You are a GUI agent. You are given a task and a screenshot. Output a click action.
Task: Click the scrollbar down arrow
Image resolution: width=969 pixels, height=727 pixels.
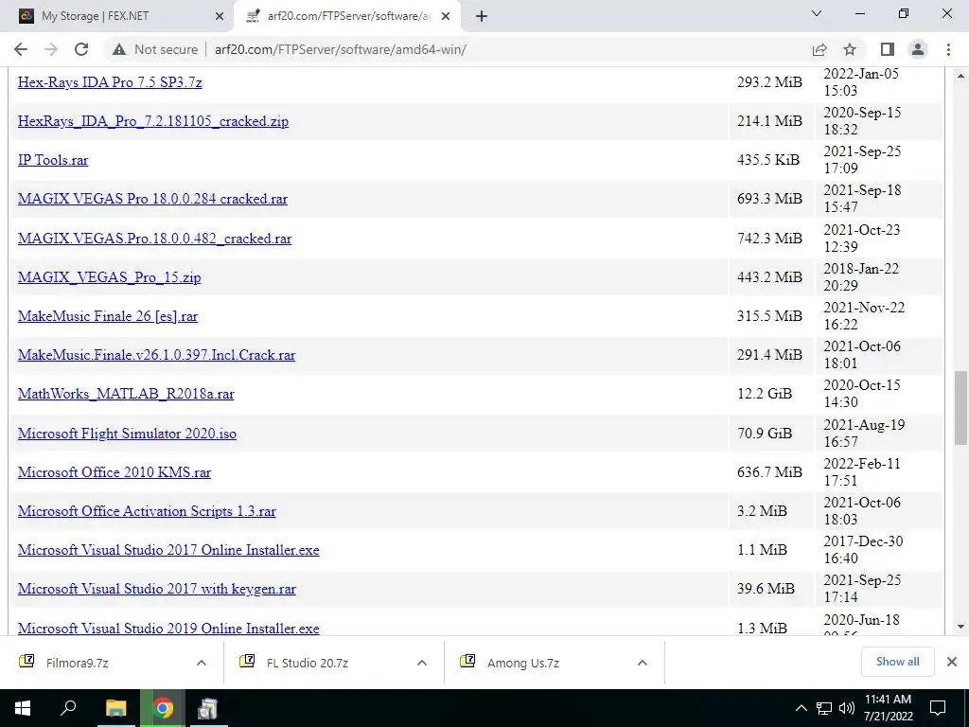tap(960, 628)
